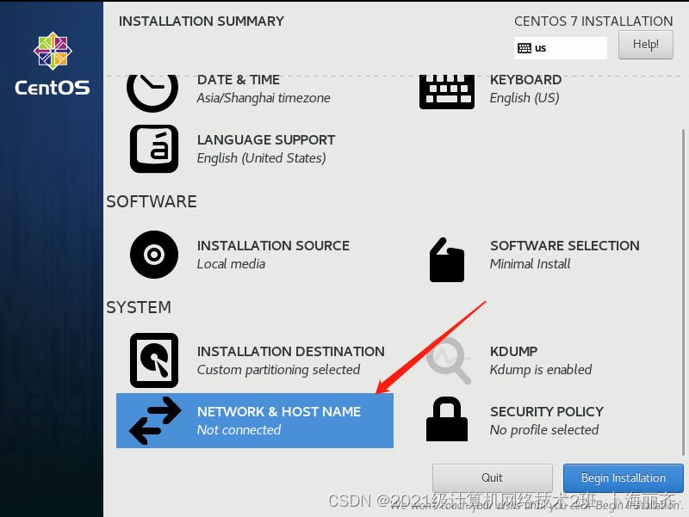The height and width of the screenshot is (517, 689).
Task: Click the Kdump is enabled text
Action: tap(538, 370)
